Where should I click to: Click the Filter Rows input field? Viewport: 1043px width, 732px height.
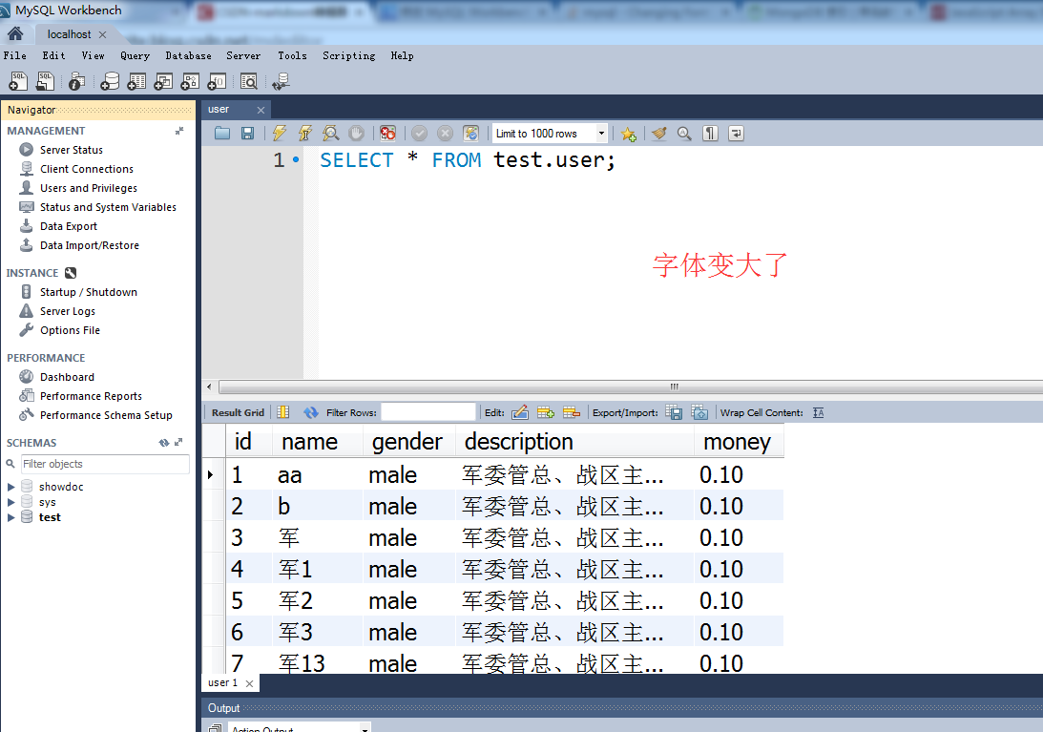point(428,412)
